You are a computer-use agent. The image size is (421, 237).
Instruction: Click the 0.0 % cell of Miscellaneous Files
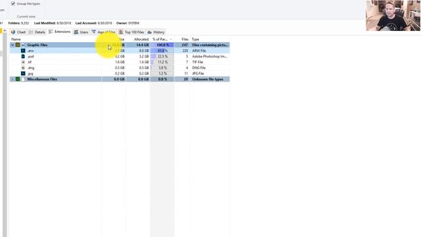[162, 79]
